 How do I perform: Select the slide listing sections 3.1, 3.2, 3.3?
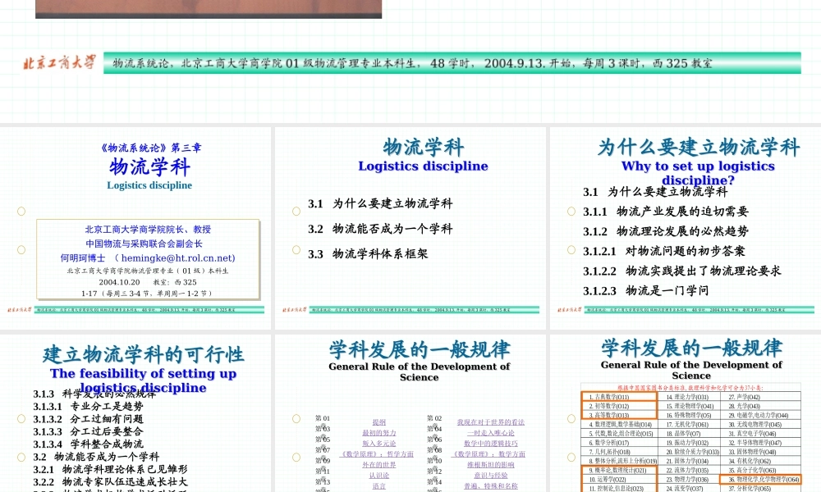tap(410, 228)
